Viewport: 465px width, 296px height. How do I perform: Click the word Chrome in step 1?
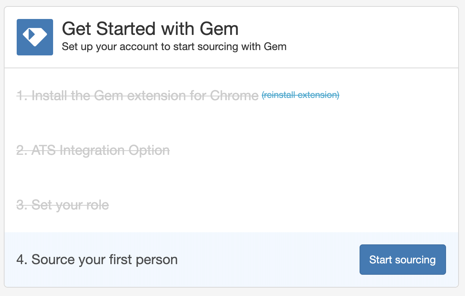coord(234,96)
